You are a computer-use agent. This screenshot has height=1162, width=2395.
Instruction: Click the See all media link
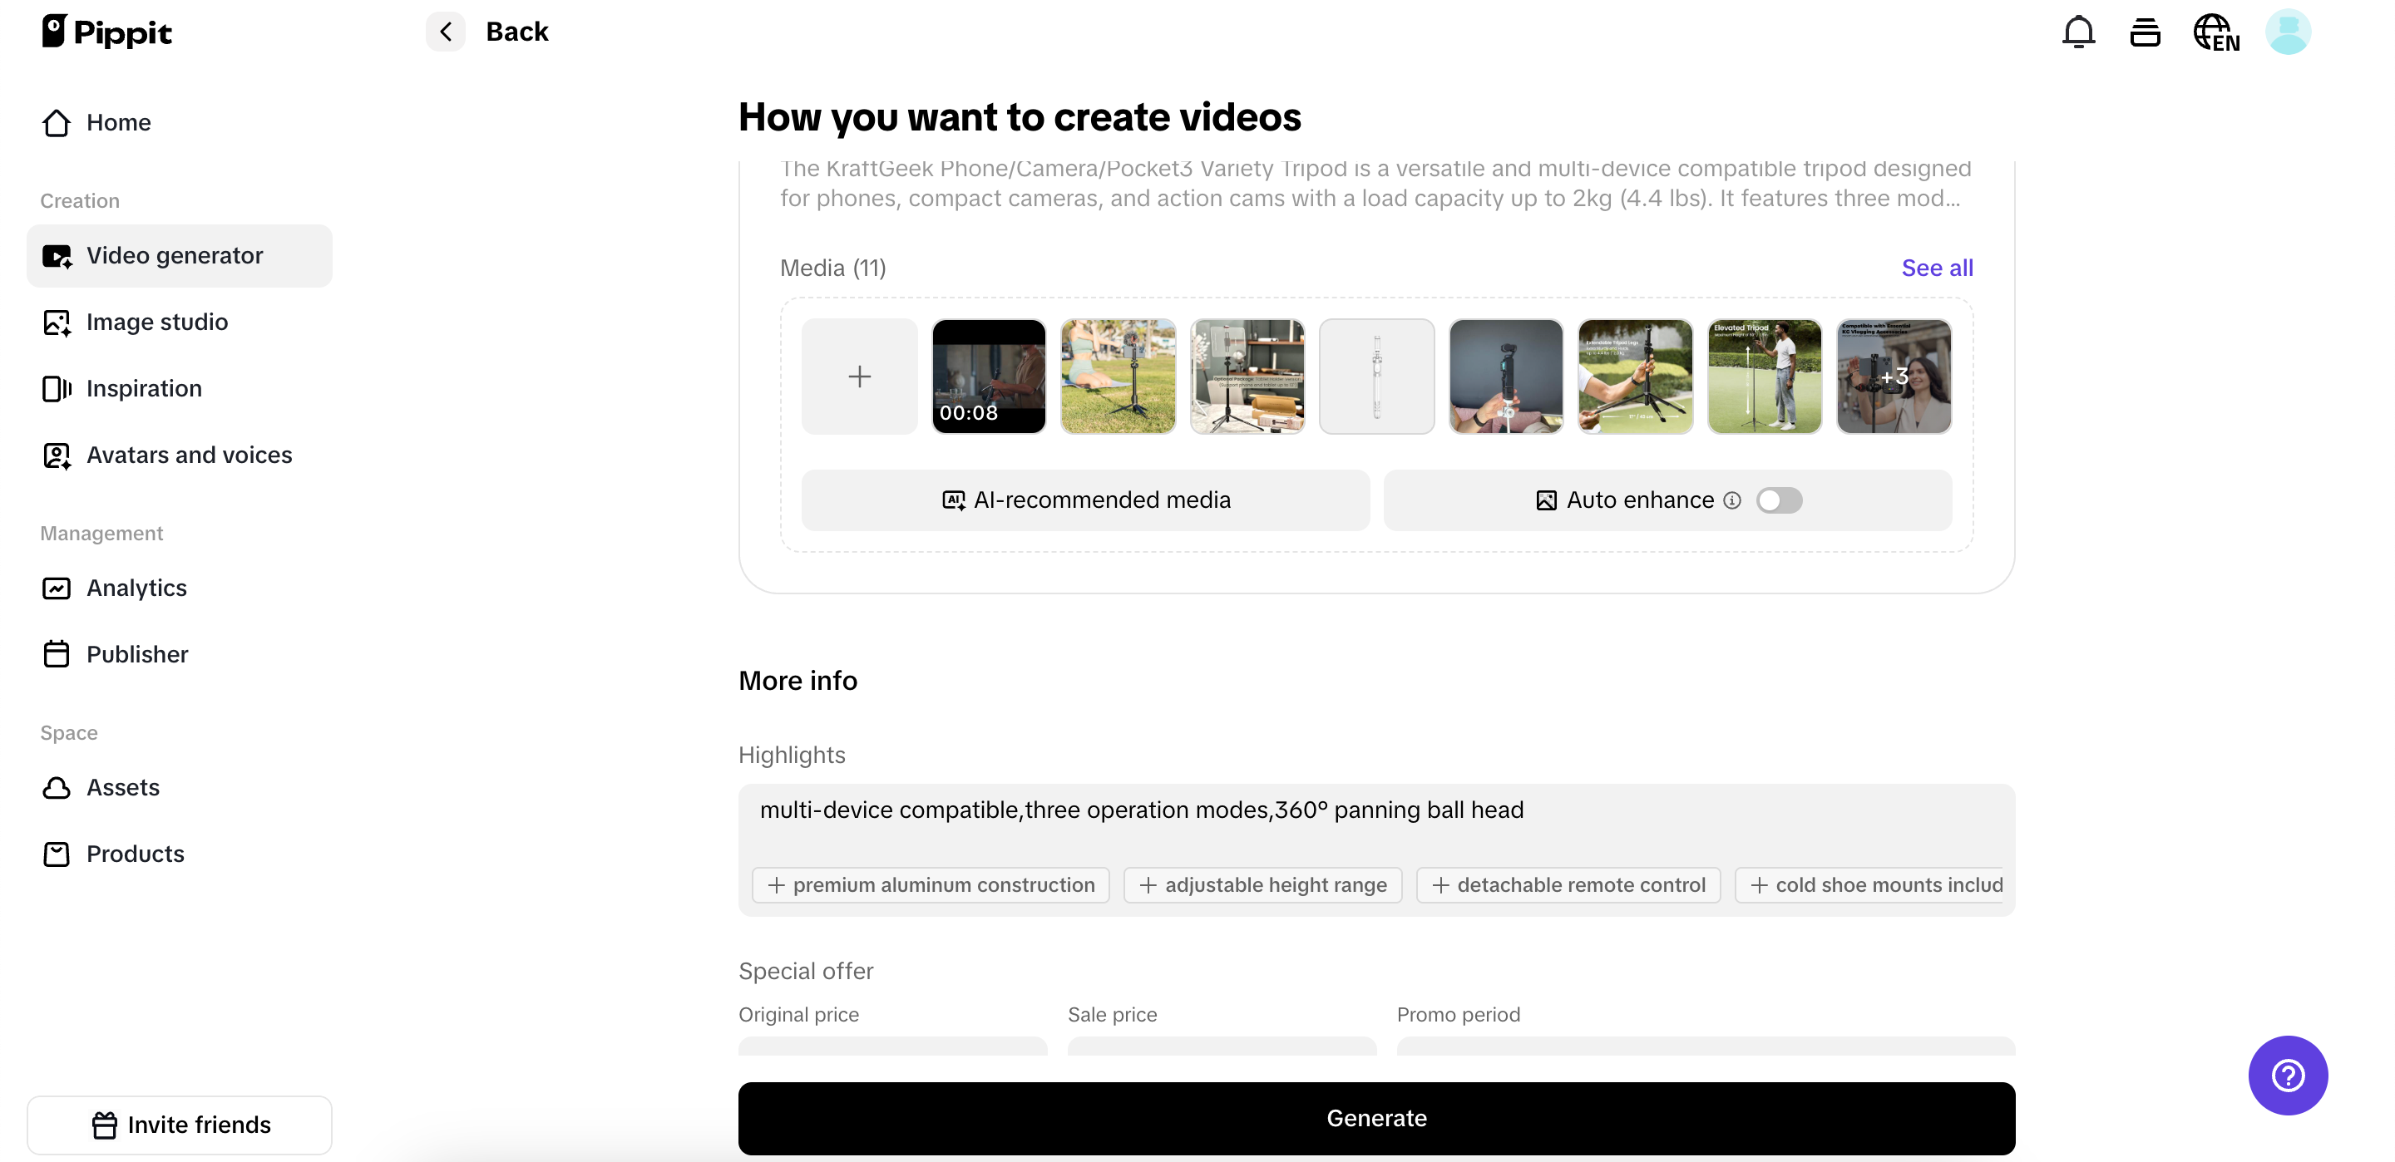1937,268
